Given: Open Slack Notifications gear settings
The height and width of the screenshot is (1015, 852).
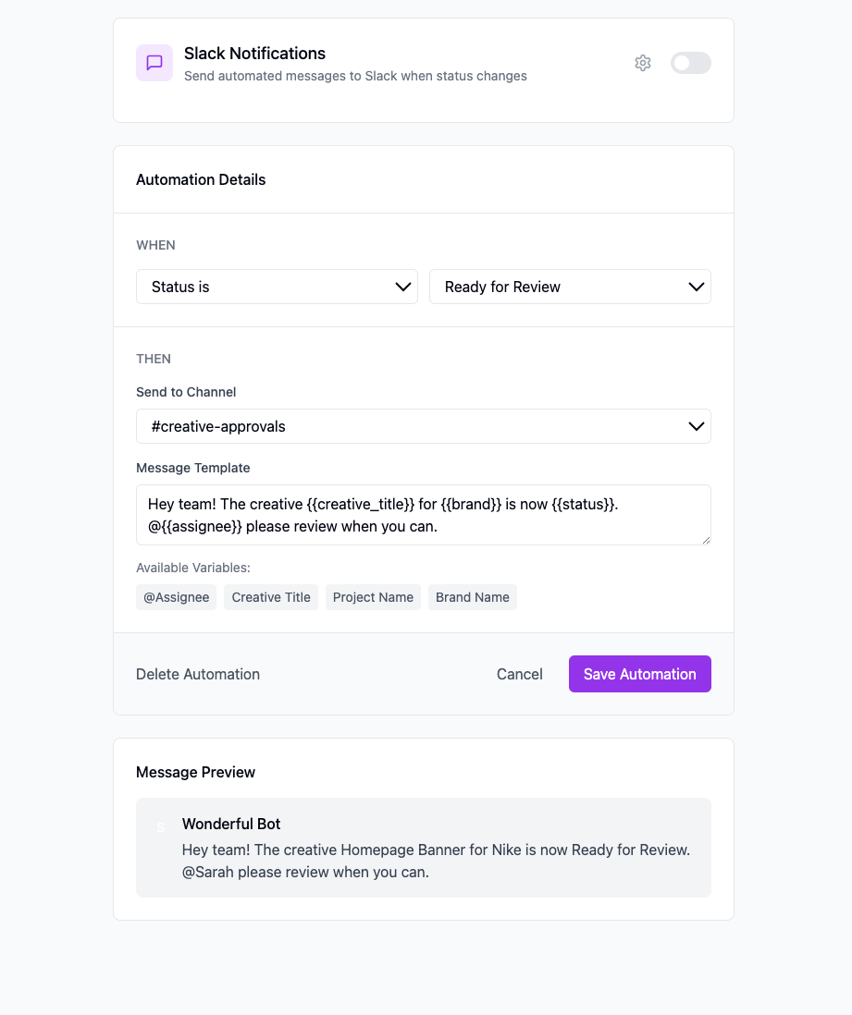Looking at the screenshot, I should coord(643,63).
